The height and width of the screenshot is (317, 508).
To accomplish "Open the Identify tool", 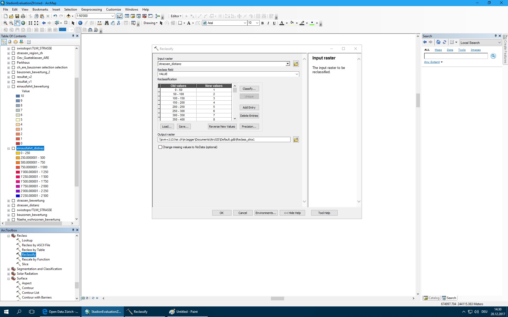I will tap(80, 23).
